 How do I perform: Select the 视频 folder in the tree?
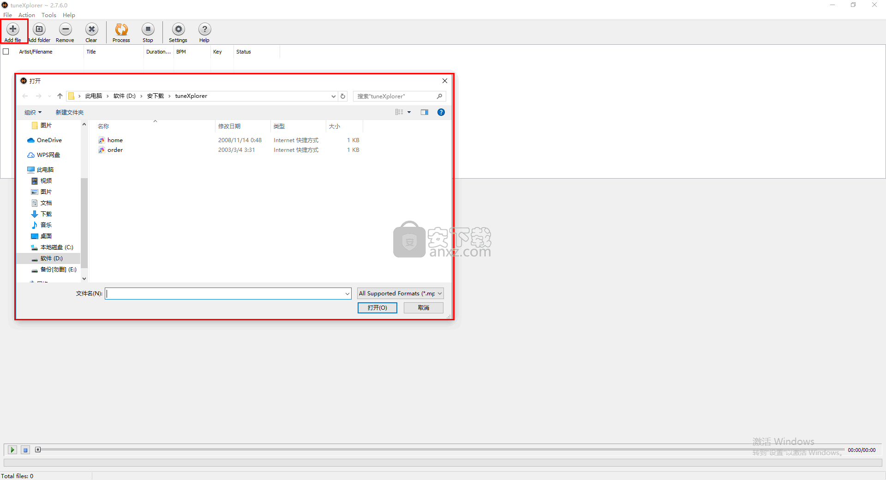pyautogui.click(x=46, y=181)
